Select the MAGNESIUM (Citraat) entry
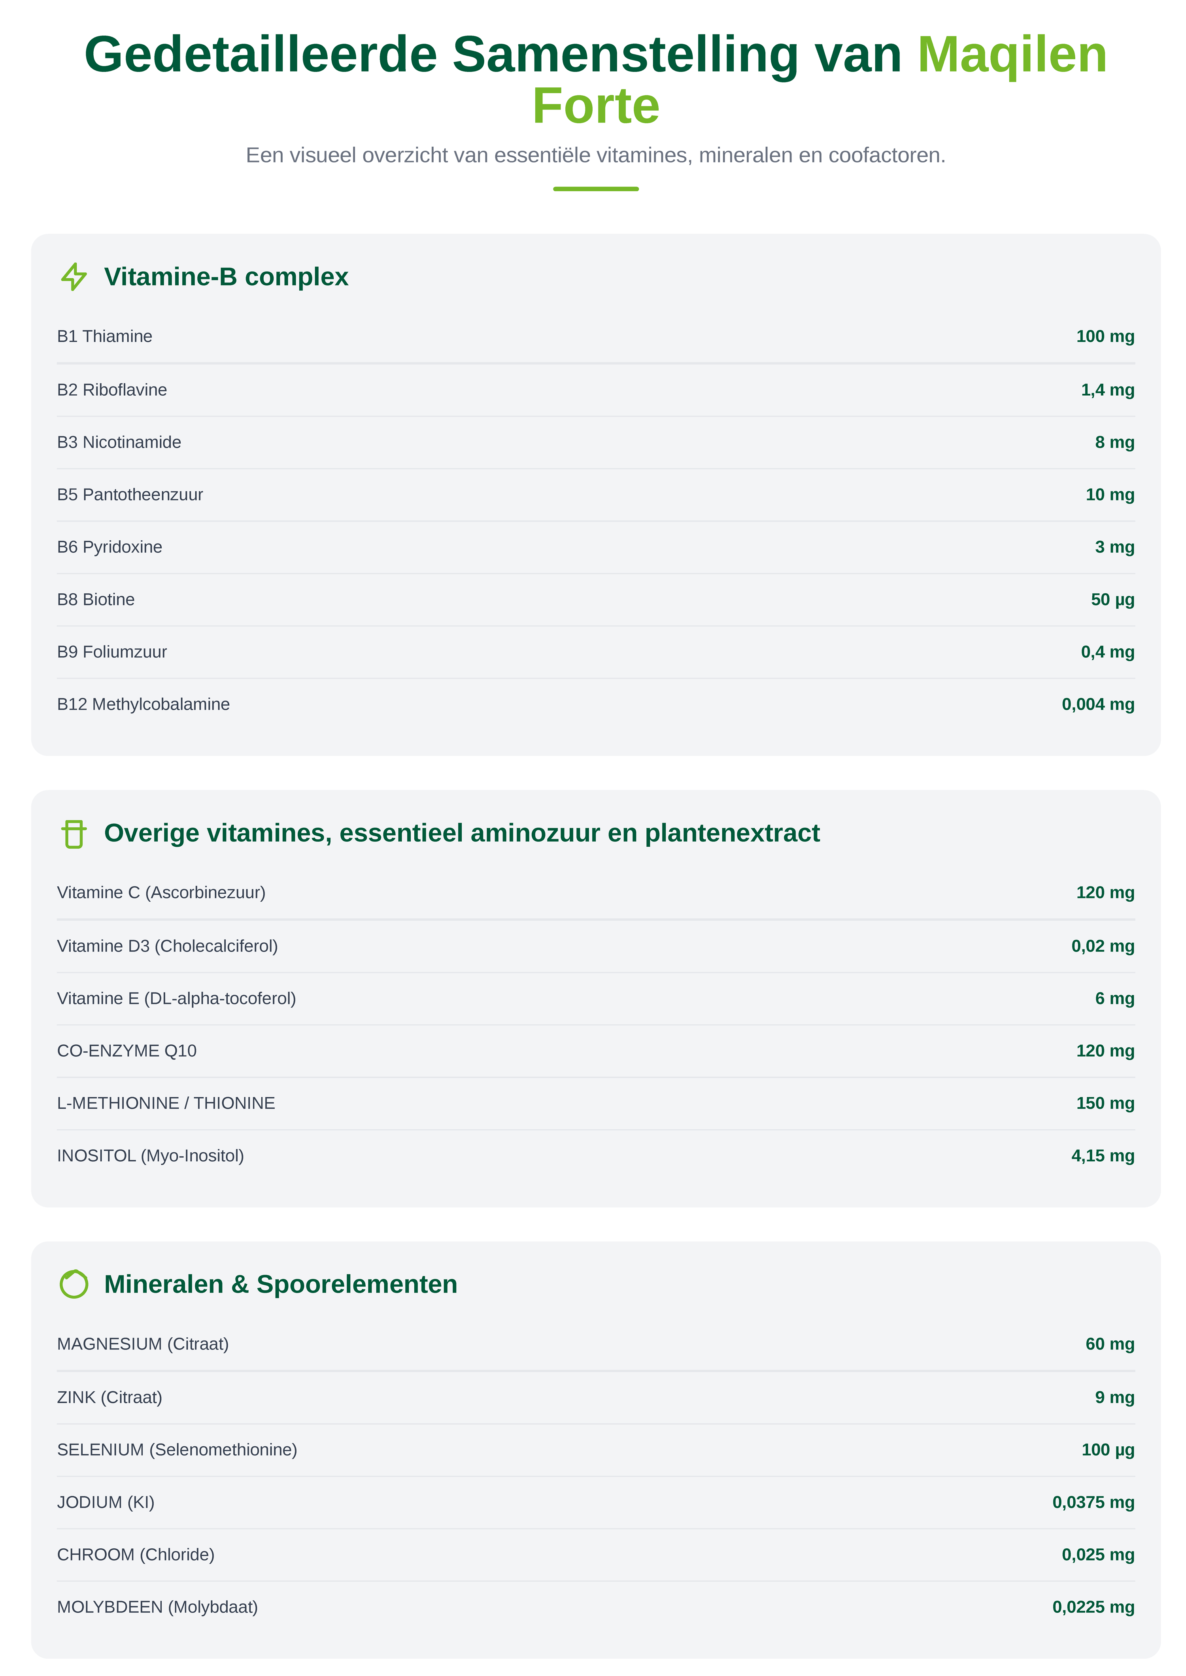Image resolution: width=1186 pixels, height=1676 pixels. (x=142, y=1344)
